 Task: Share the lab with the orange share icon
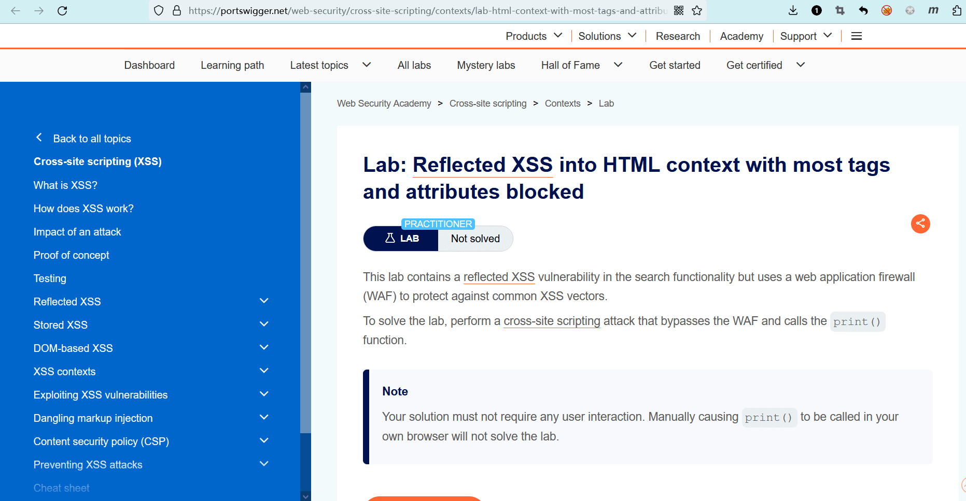(920, 224)
